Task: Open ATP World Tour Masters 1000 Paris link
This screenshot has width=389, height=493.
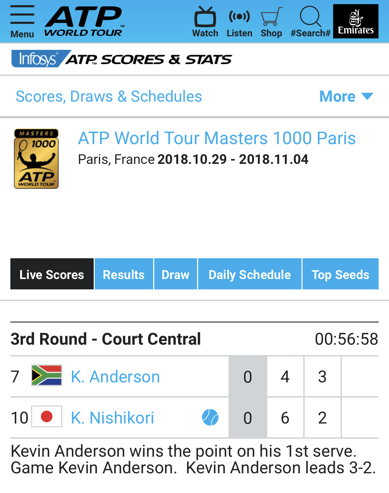Action: [217, 138]
